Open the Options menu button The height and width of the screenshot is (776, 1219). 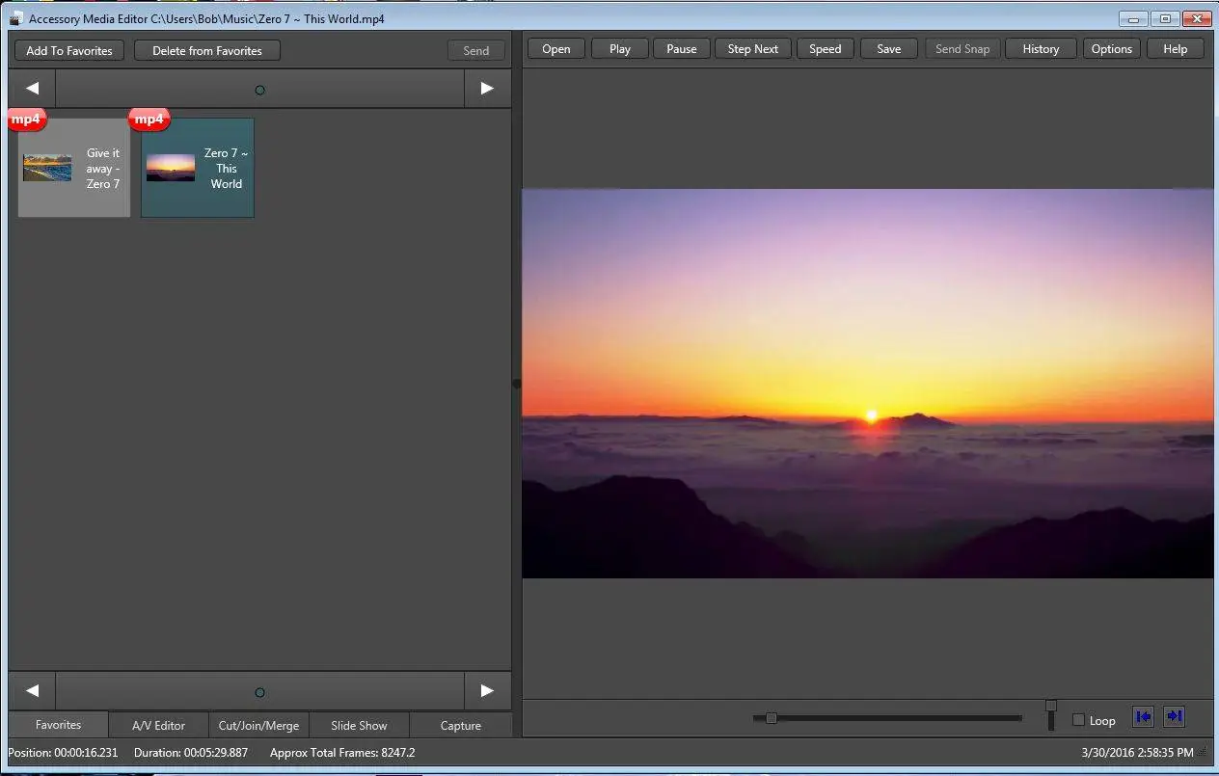[1111, 49]
